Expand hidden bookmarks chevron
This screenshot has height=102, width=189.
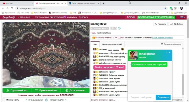pyautogui.click(x=167, y=13)
